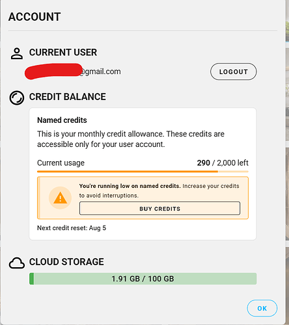Viewport: 289px width, 325px height.
Task: Log out with the LOGOUT button
Action: pos(234,71)
